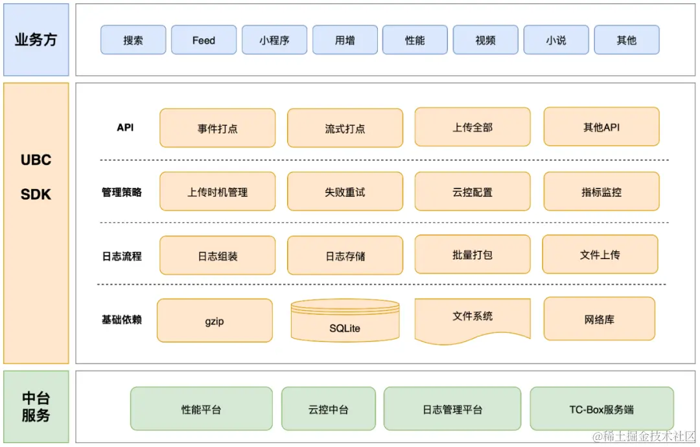Select the 网络库 component box
Screen dimensions: 700x447
tap(600, 319)
